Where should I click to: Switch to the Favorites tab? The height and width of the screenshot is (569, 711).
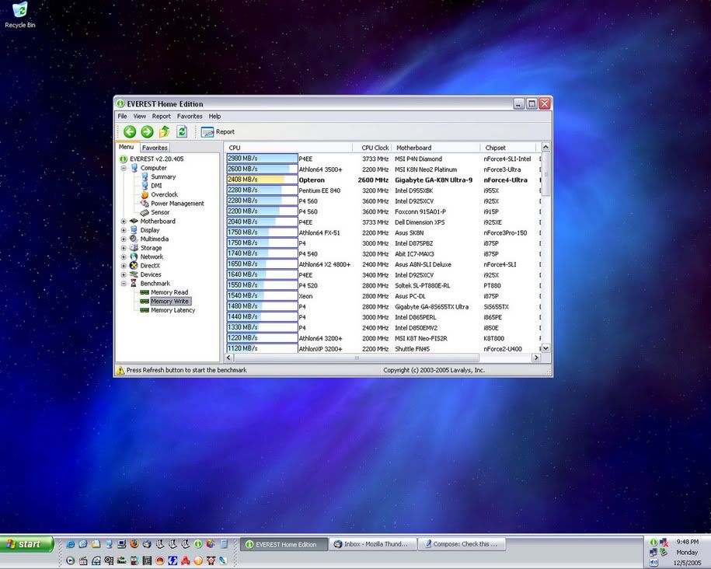click(x=155, y=148)
